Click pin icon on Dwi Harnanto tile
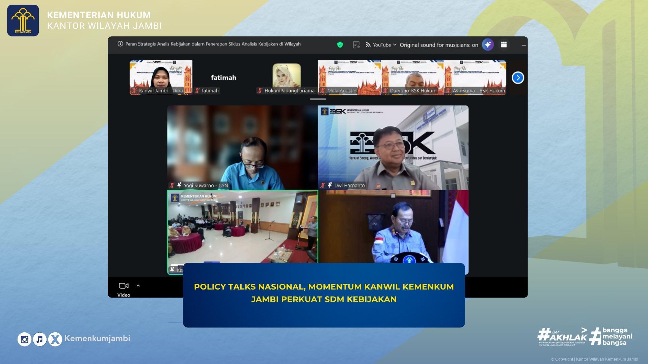This screenshot has height=364, width=648. 329,185
